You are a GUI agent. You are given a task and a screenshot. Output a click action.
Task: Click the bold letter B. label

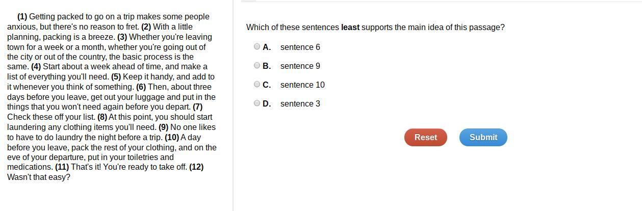coord(267,66)
